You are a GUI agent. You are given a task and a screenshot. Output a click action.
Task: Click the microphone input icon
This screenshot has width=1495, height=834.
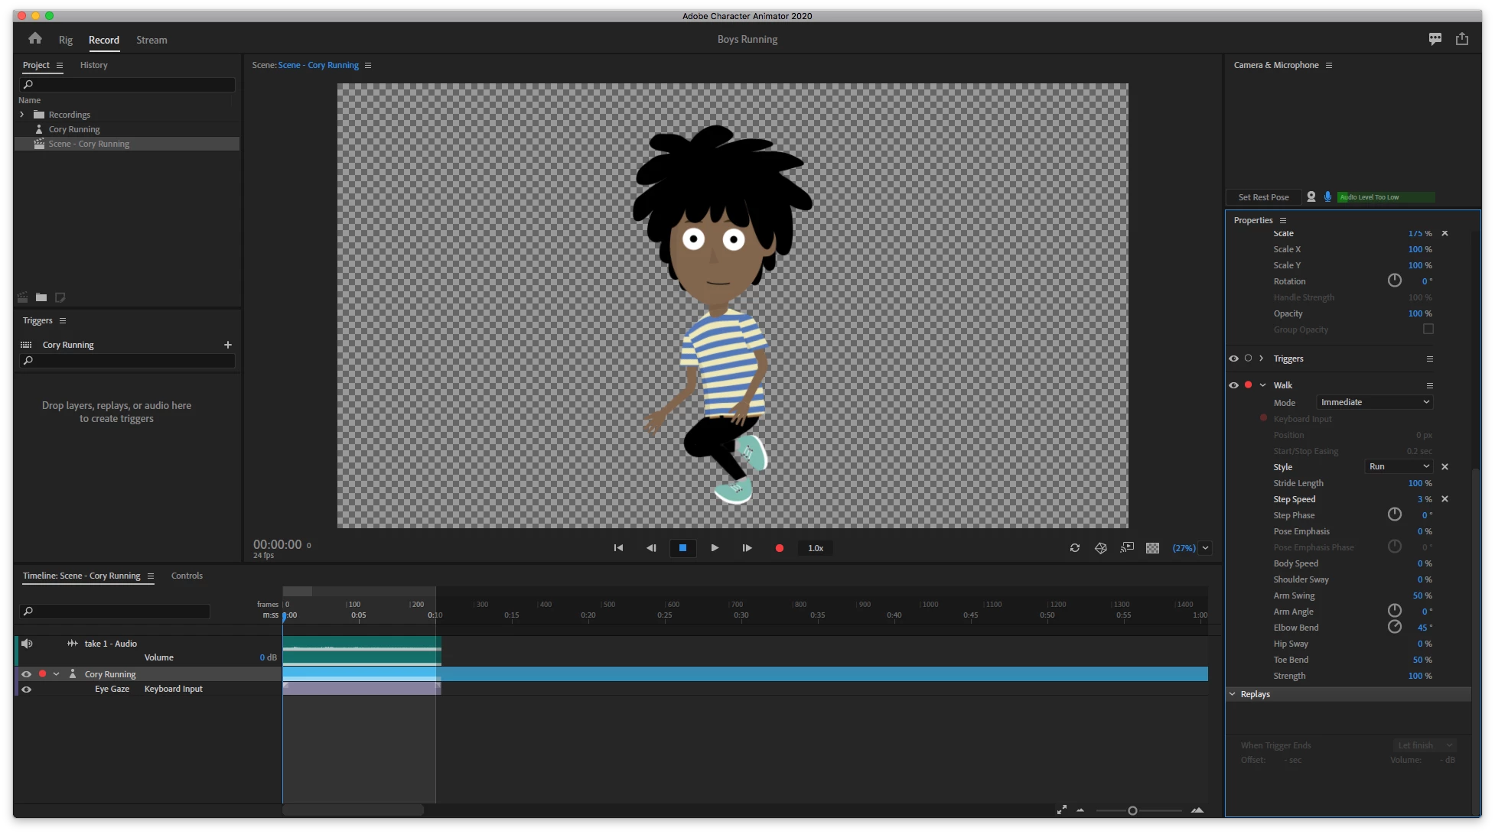1327,197
